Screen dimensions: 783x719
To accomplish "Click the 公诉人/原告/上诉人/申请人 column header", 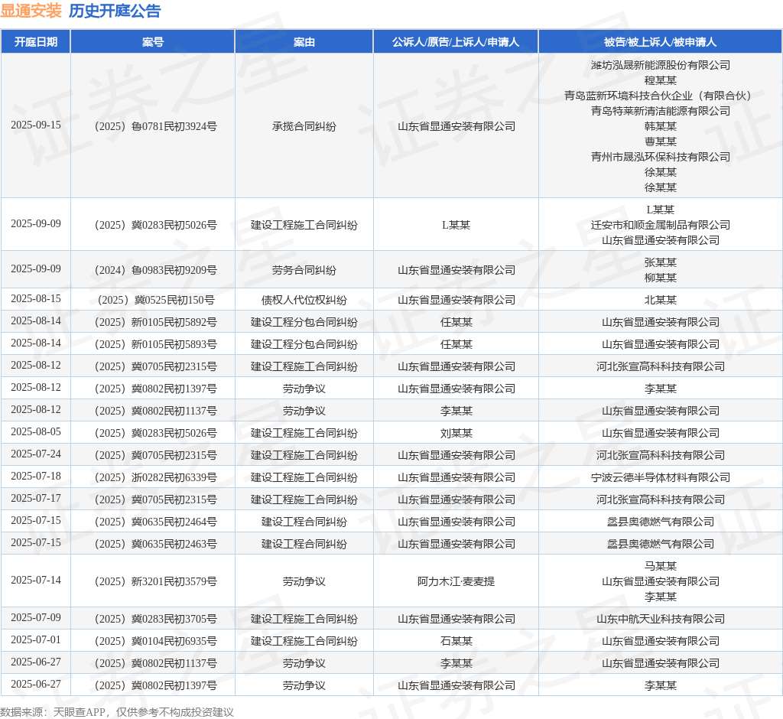I will 456,42.
